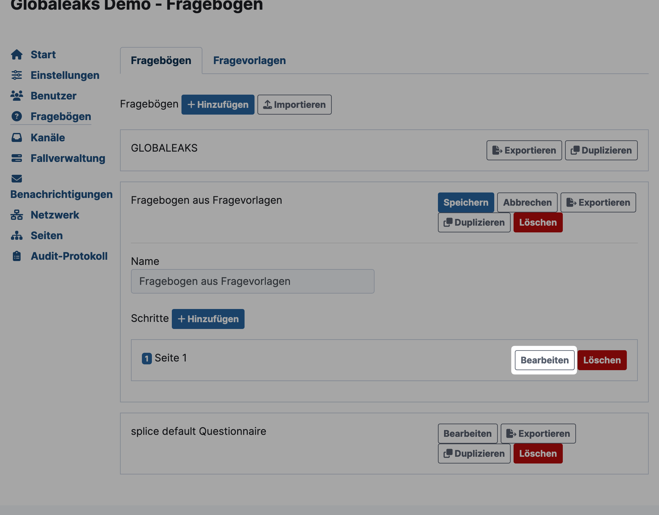The width and height of the screenshot is (659, 515).
Task: Export Fragebogen aus Fragevorlagen
Action: [598, 202]
